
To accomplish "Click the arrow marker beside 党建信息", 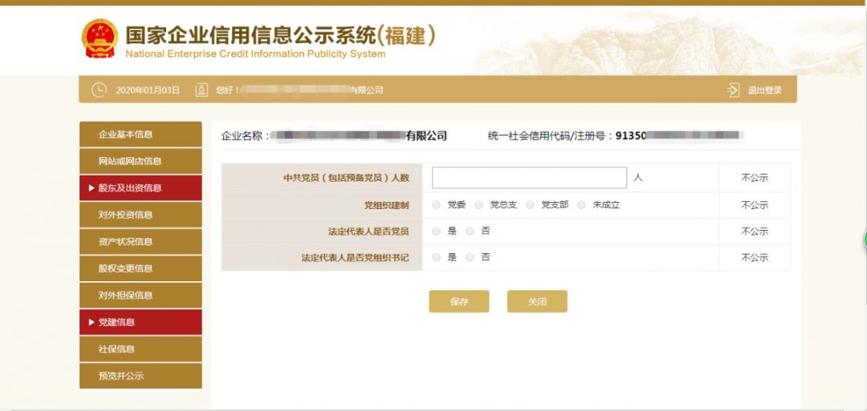I will [92, 322].
